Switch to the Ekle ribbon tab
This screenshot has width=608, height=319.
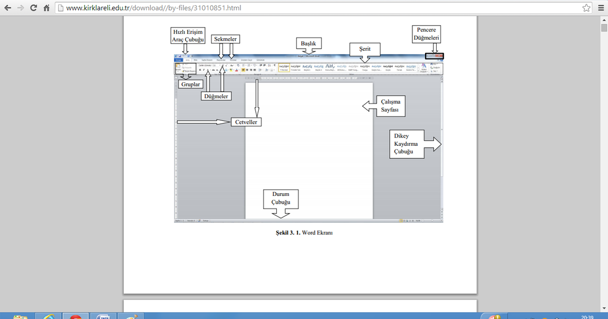tap(195, 60)
